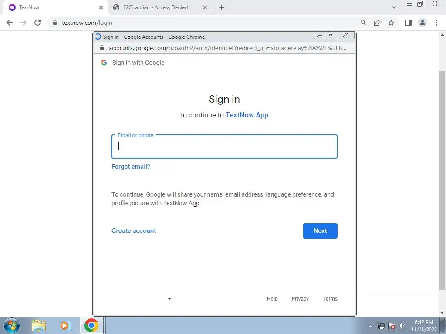Close the E2Guardian - Access Denied tab
The image size is (446, 334).
[205, 7]
